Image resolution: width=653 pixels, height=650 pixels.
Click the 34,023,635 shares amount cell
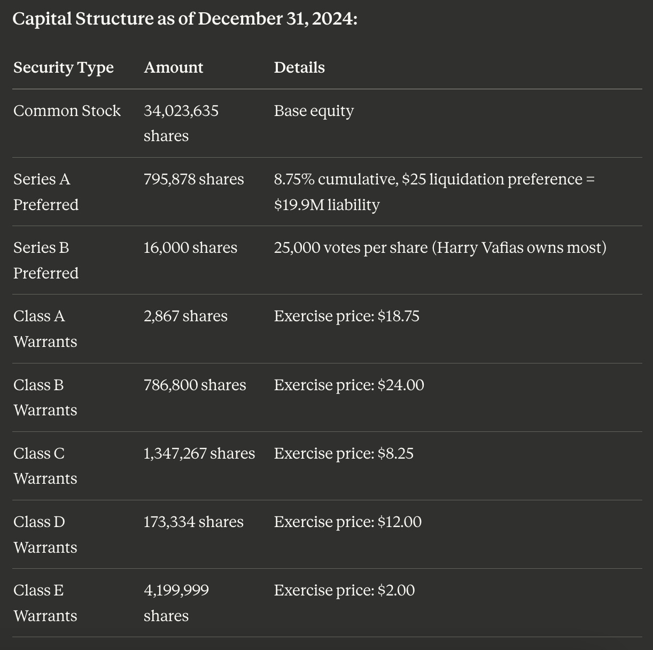point(181,123)
